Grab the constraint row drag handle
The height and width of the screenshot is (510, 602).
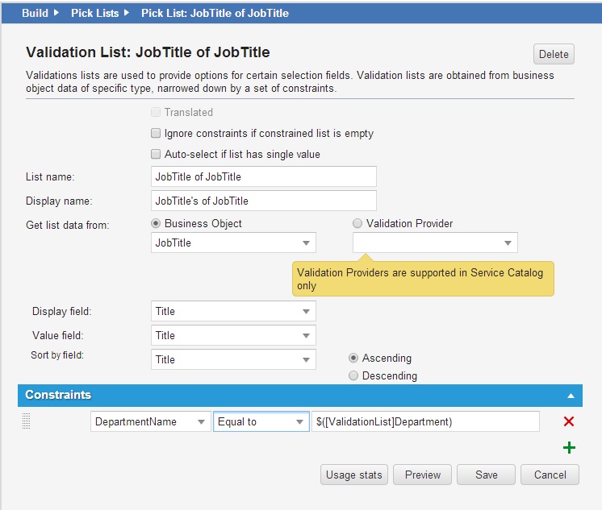click(x=26, y=421)
